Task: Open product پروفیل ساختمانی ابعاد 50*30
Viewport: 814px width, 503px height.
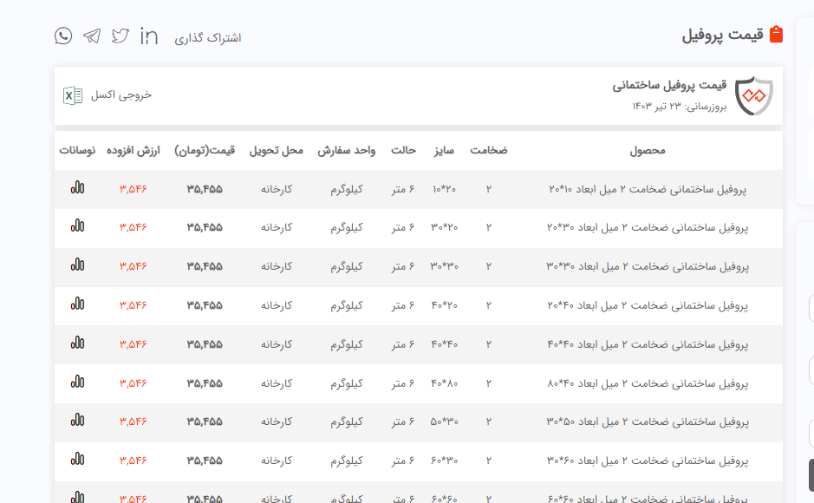Action: 648,422
